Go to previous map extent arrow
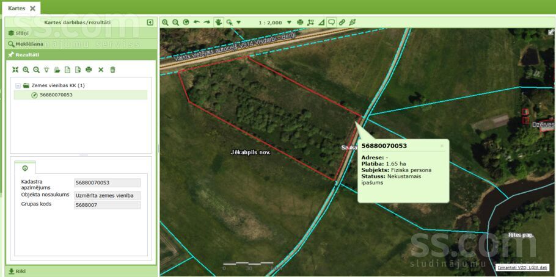Viewport: 556px width, 277px height. pyautogui.click(x=197, y=23)
